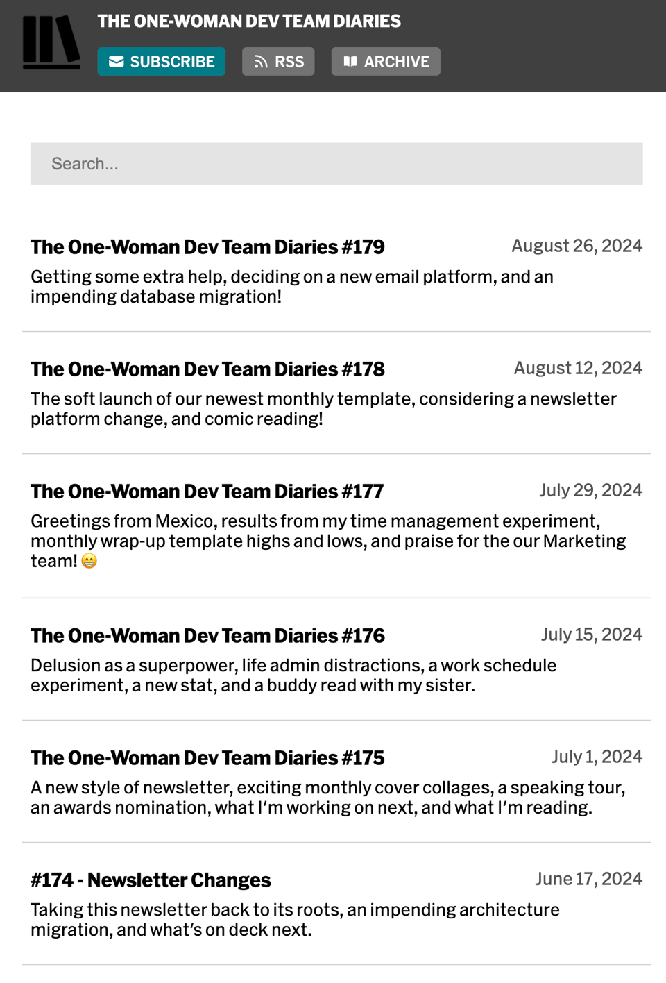The width and height of the screenshot is (666, 983).
Task: Click the bookshelf logo icon
Action: click(x=51, y=42)
